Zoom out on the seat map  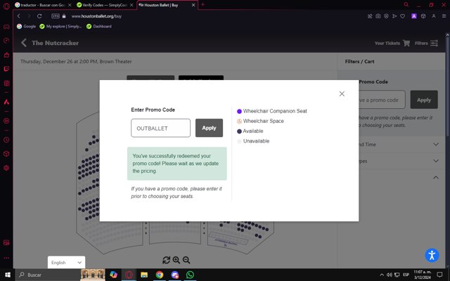[186, 260]
